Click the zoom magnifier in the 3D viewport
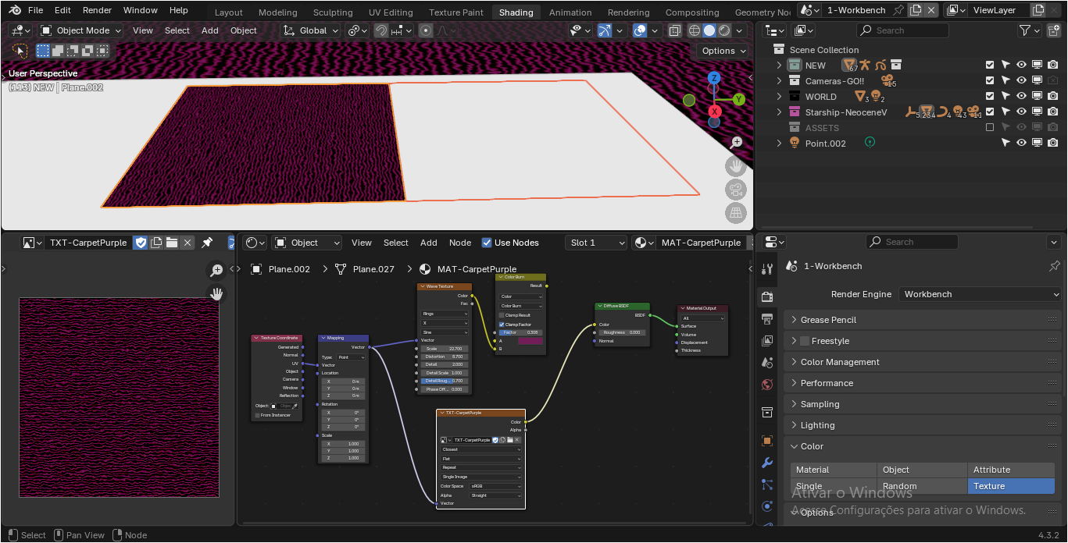This screenshot has width=1068, height=543. click(735, 143)
